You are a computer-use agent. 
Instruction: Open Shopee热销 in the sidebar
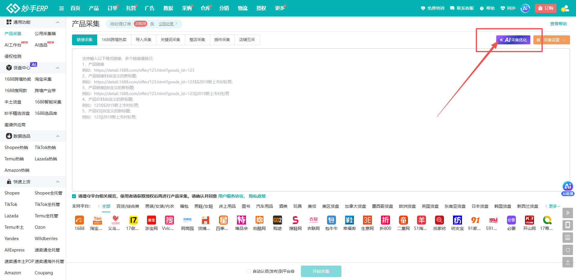[16, 147]
